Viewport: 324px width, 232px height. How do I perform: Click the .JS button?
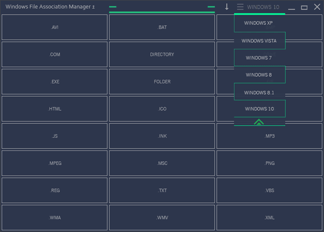click(x=54, y=136)
